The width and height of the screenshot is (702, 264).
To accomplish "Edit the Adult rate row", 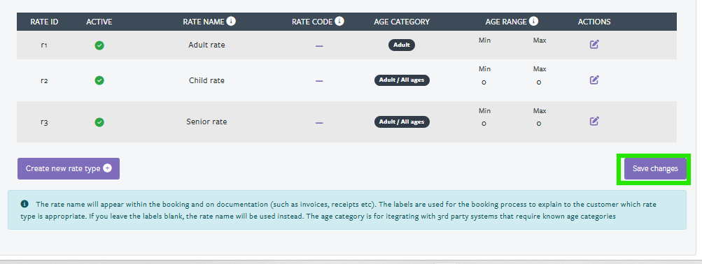I will [594, 44].
